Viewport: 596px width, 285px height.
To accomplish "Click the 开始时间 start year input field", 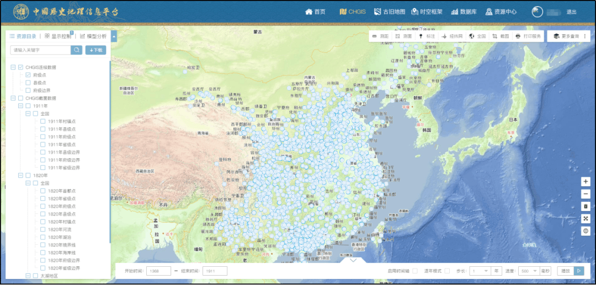I will point(158,271).
